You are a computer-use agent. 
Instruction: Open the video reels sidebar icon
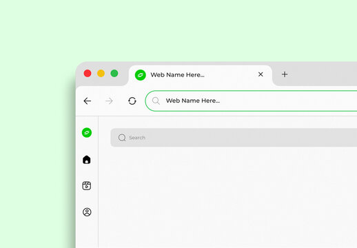click(87, 186)
